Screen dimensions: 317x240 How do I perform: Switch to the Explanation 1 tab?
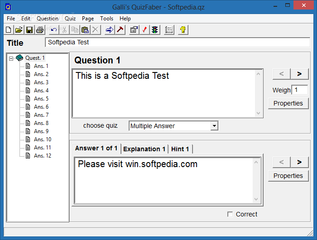(x=144, y=149)
